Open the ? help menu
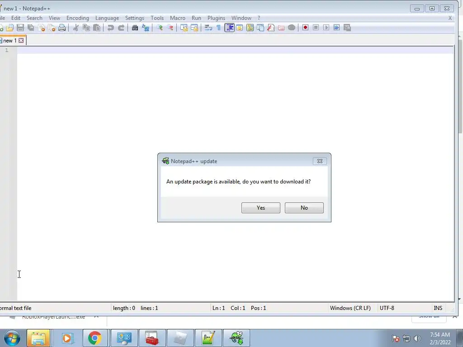 [x=259, y=18]
